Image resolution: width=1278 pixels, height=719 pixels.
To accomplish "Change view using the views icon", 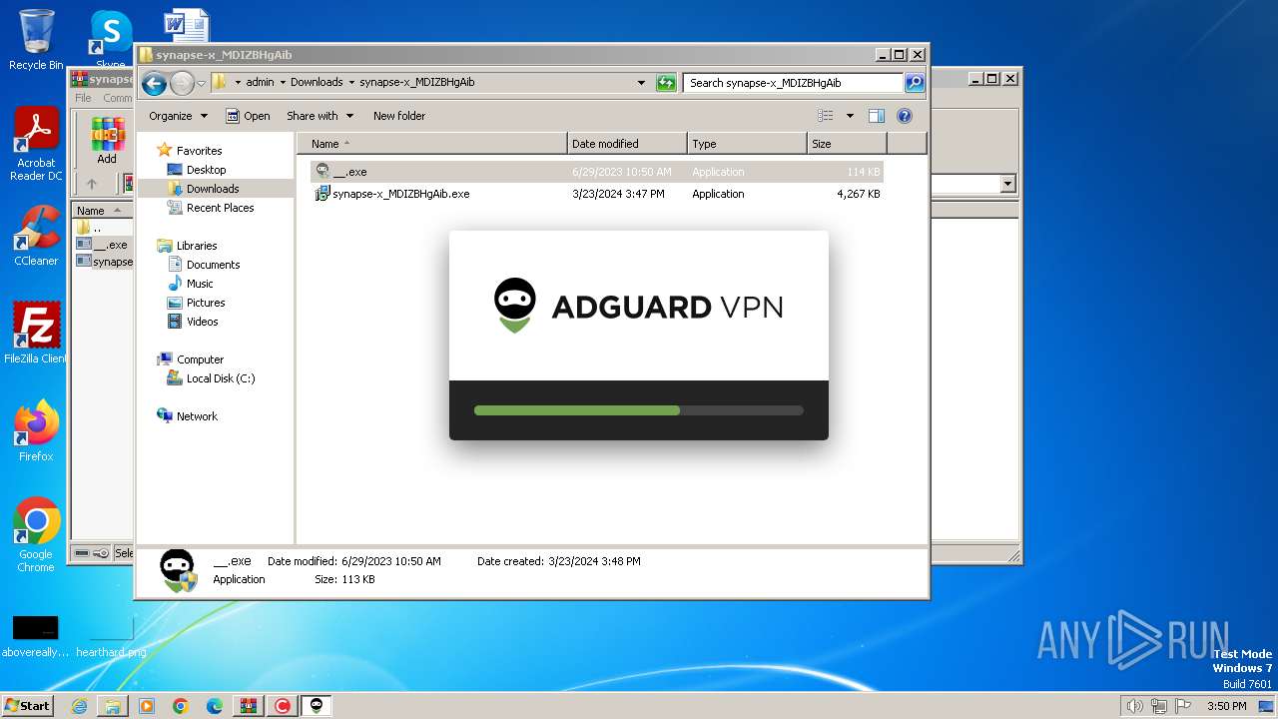I will [826, 116].
